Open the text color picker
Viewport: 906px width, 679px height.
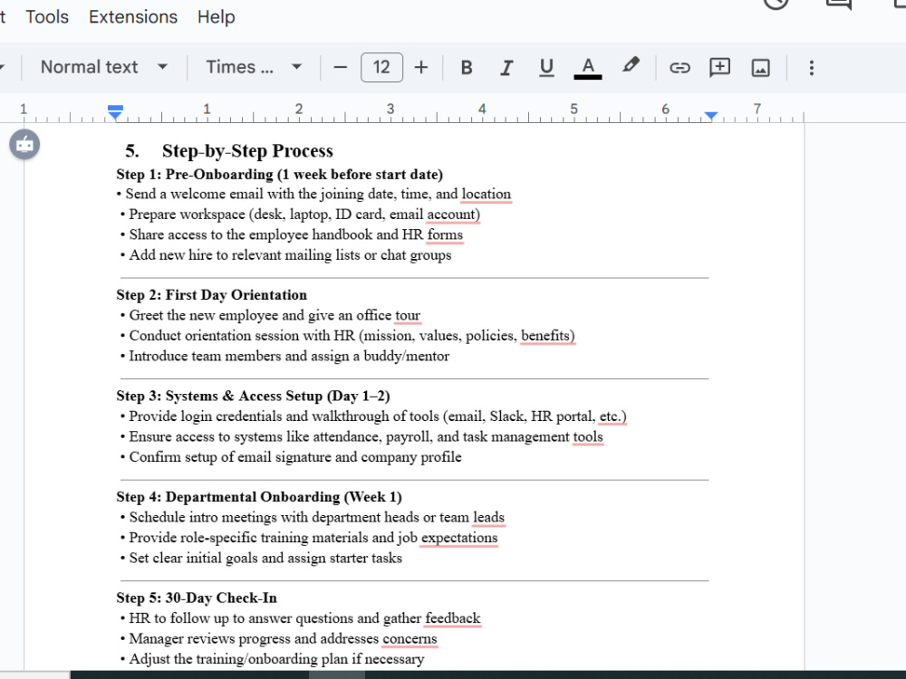tap(588, 68)
